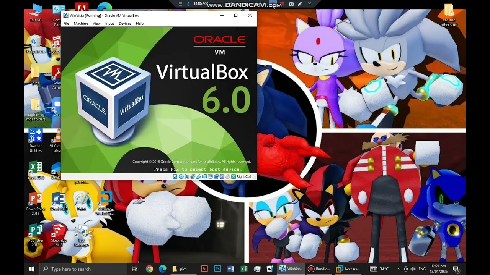This screenshot has width=490, height=275.
Task: Open the Action Center notifications icon
Action: tap(456, 269)
